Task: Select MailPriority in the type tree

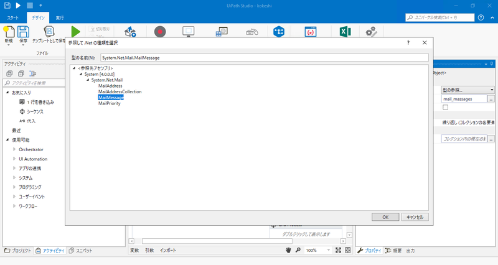Action: [110, 103]
